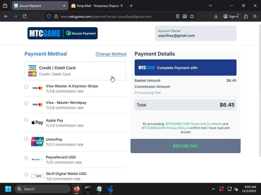Open the extensions puzzle icon
The width and height of the screenshot is (261, 195).
246,17
